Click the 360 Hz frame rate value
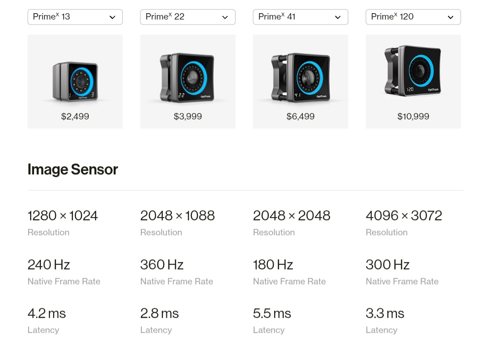 coord(162,264)
